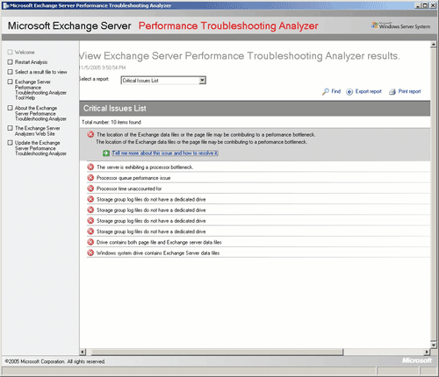Click the bullet icon beside 'Analyzers Web Site'
This screenshot has height=377, width=439.
[11, 128]
